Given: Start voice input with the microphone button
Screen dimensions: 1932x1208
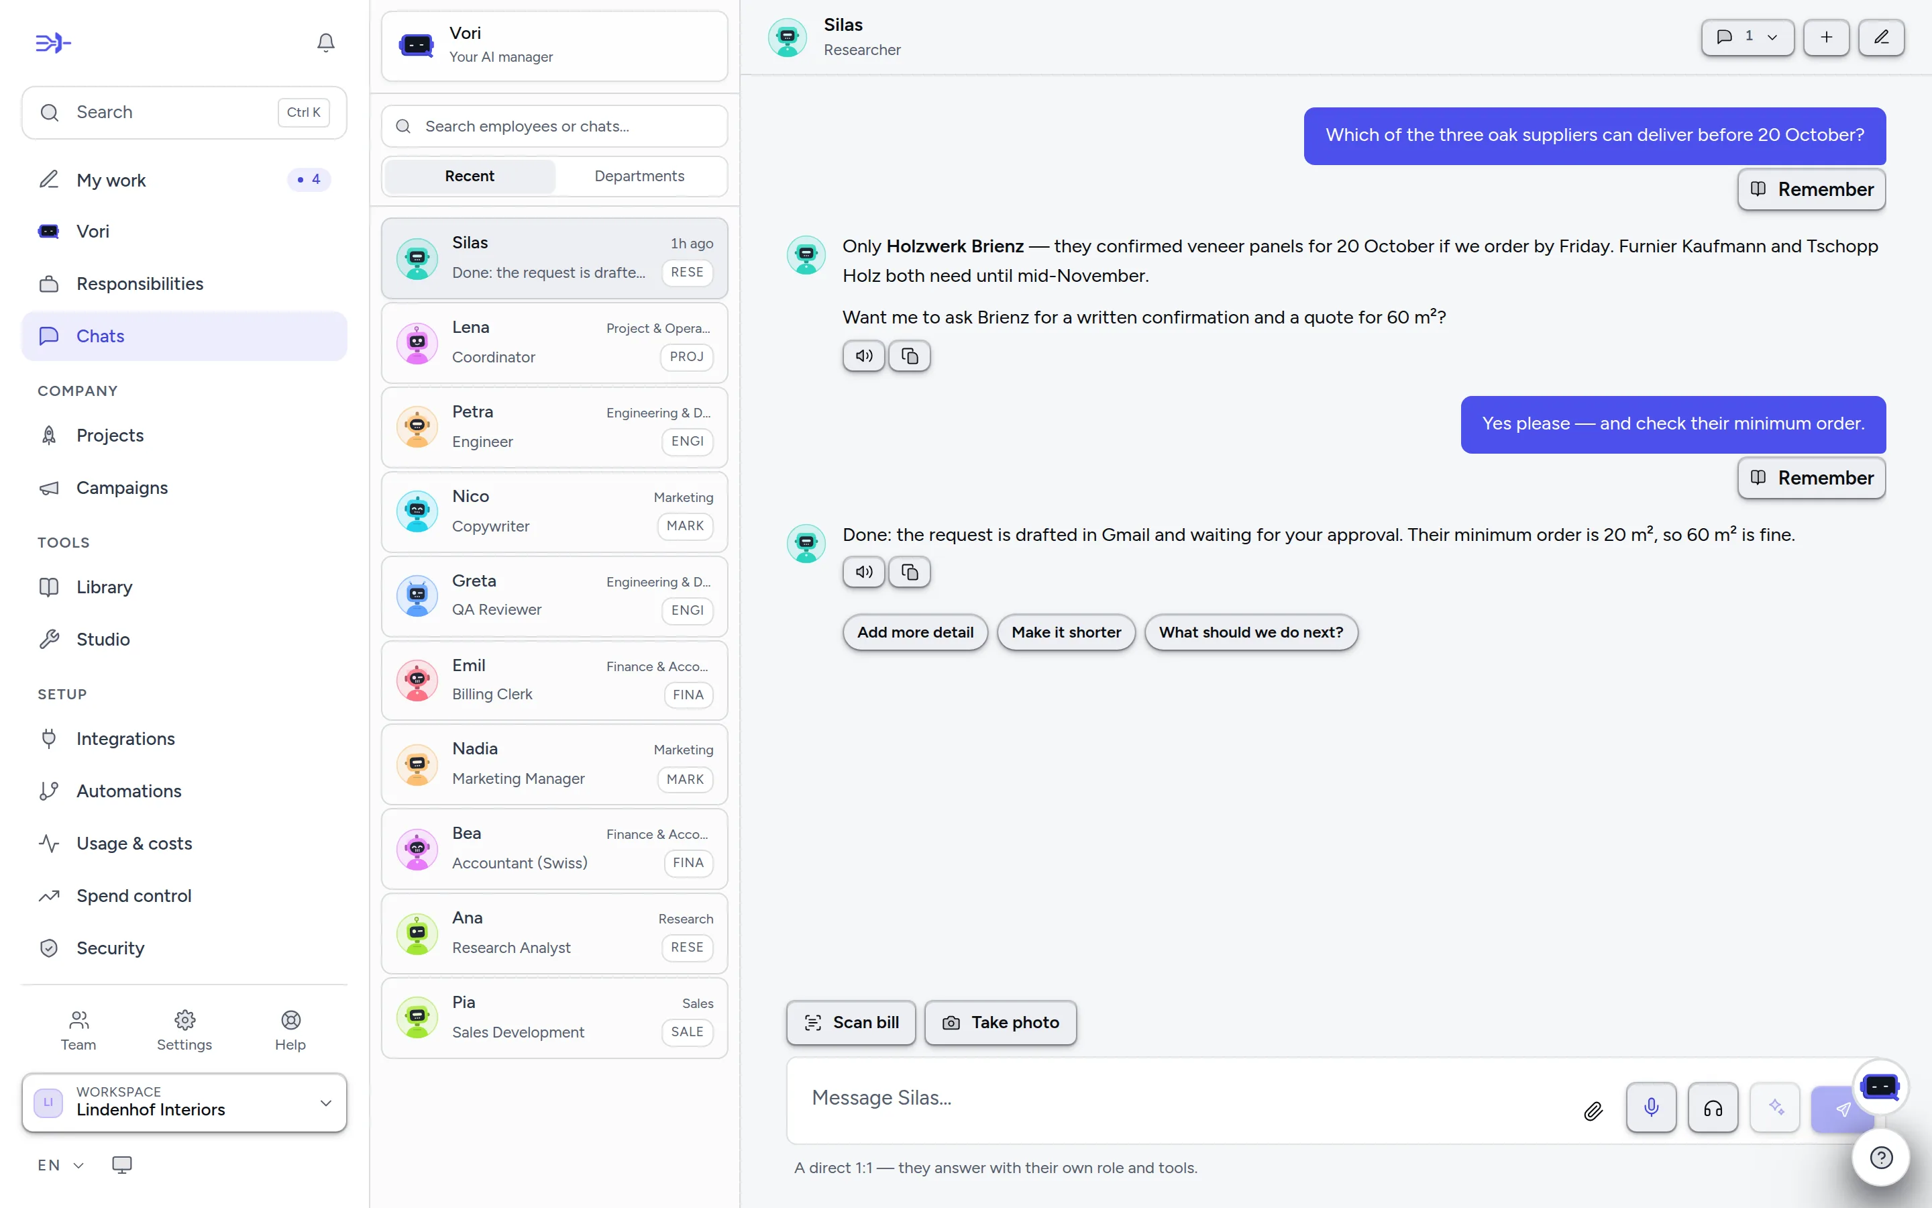Looking at the screenshot, I should pos(1651,1107).
